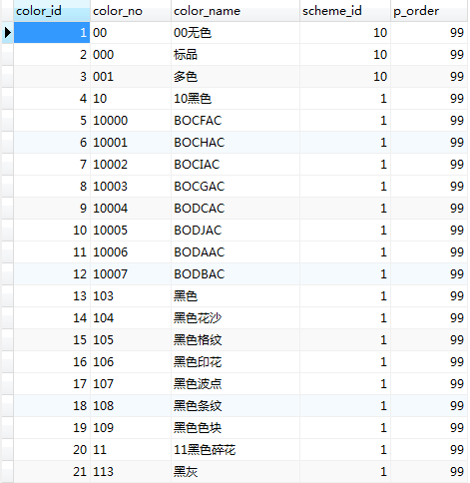
Task: Select color_no cell 109
Action: coord(131,428)
